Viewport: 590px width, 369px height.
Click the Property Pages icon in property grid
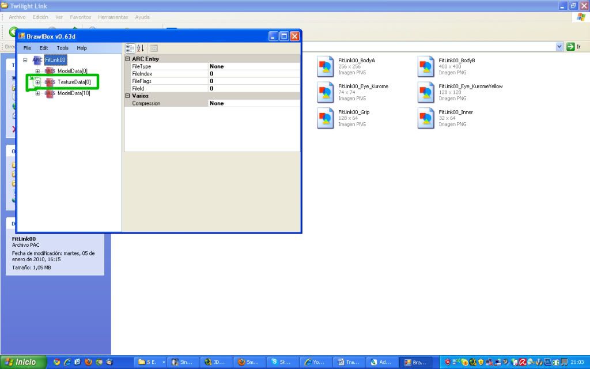point(154,48)
